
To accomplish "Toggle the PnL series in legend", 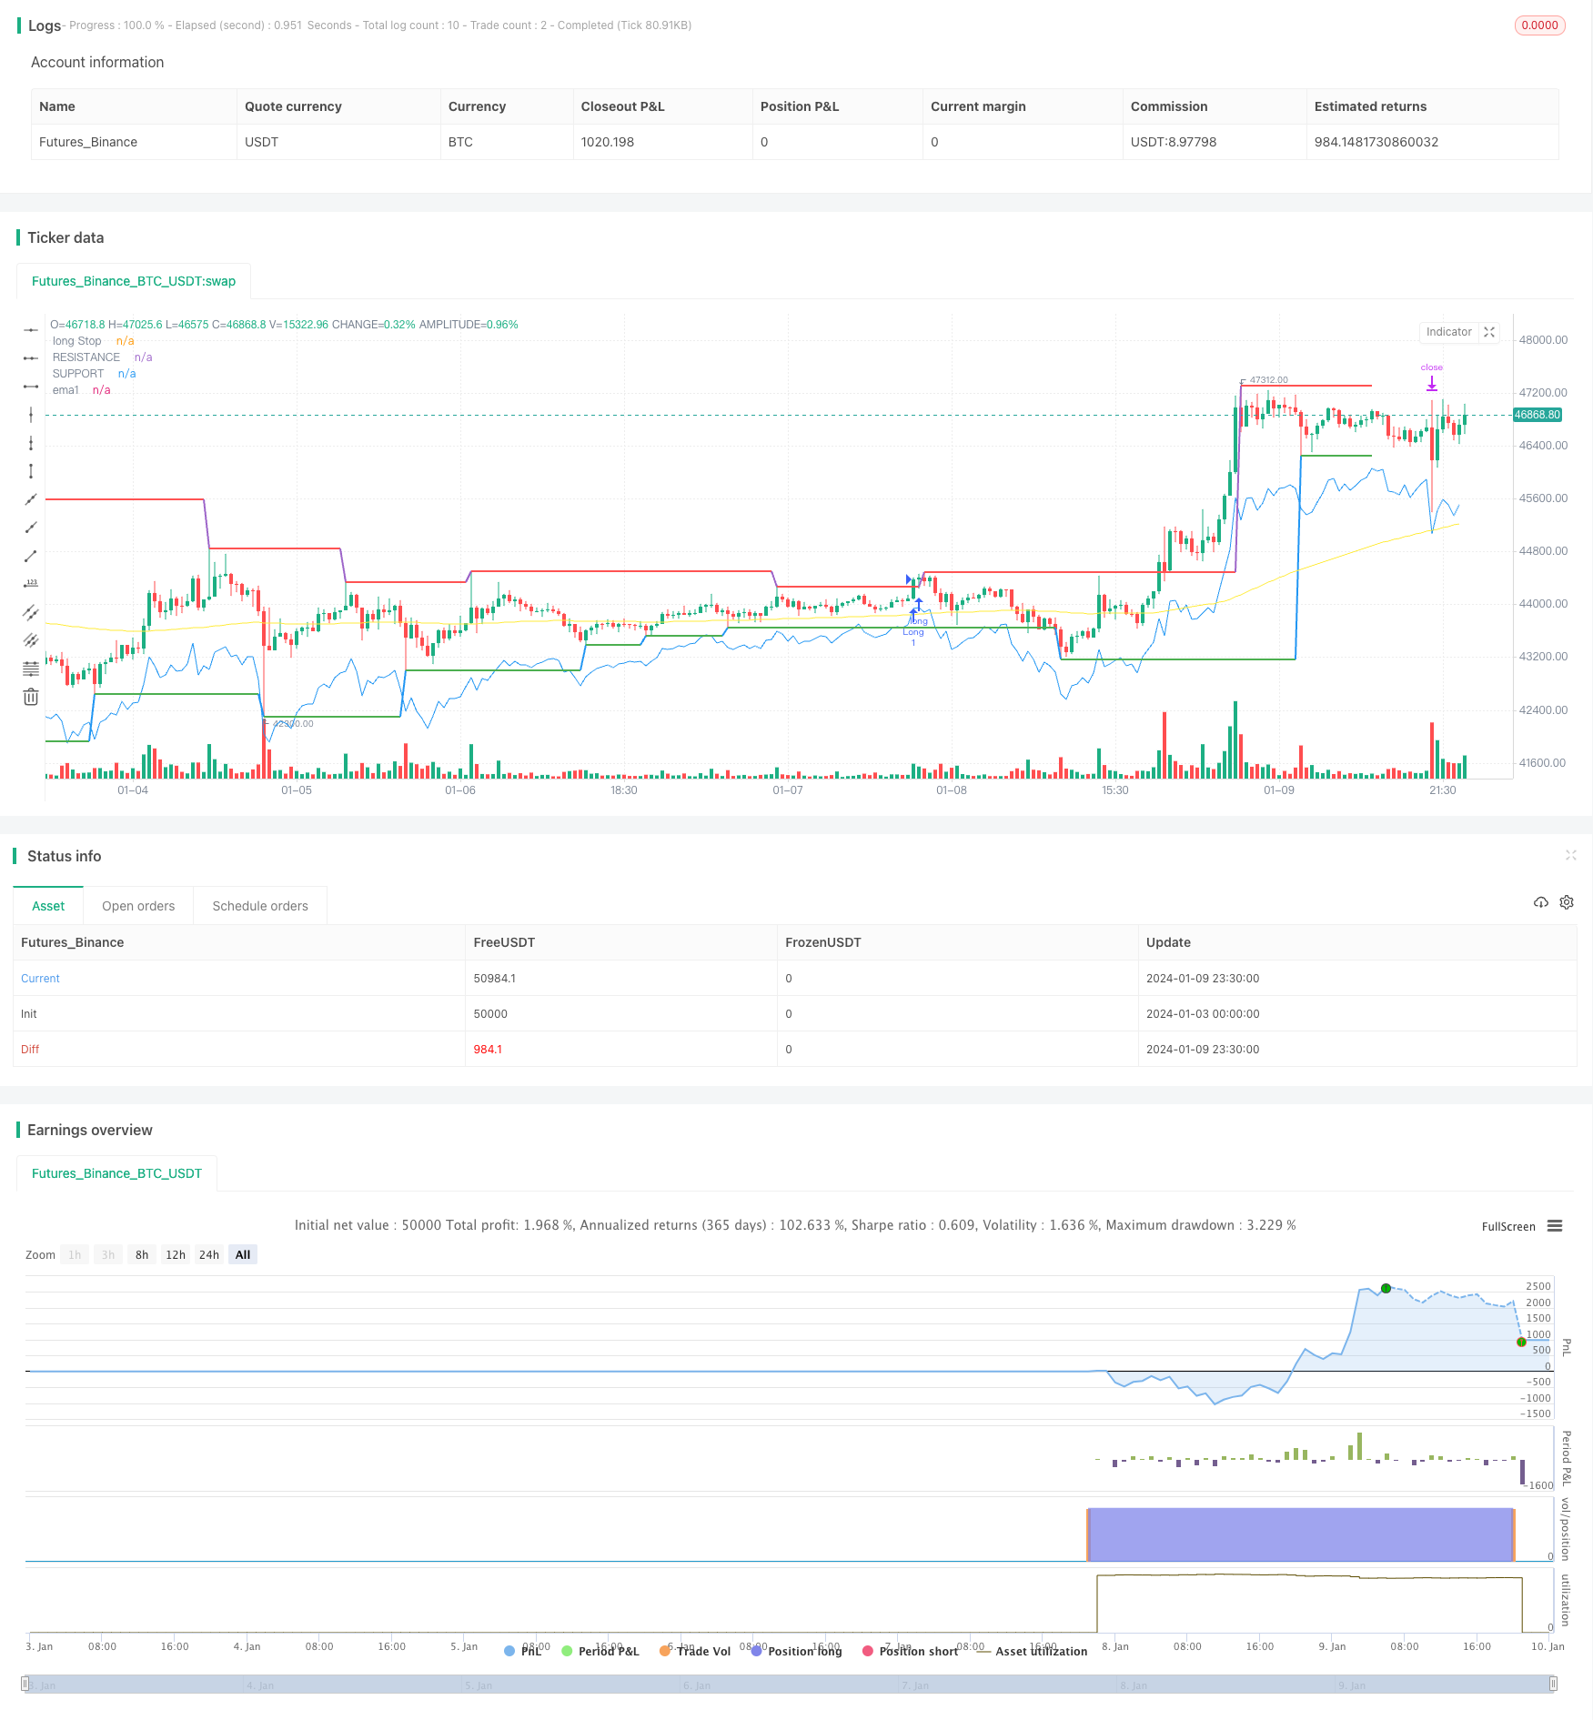I will [523, 1651].
